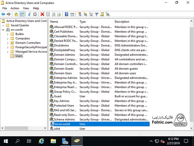Click the Paste clipboard toolbar icon

(x=35, y=14)
